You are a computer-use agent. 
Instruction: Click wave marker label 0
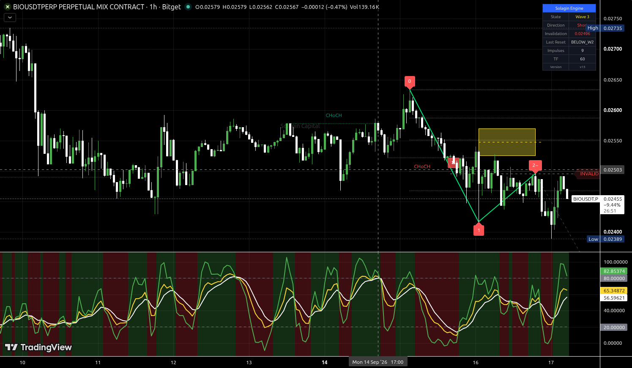tap(409, 82)
